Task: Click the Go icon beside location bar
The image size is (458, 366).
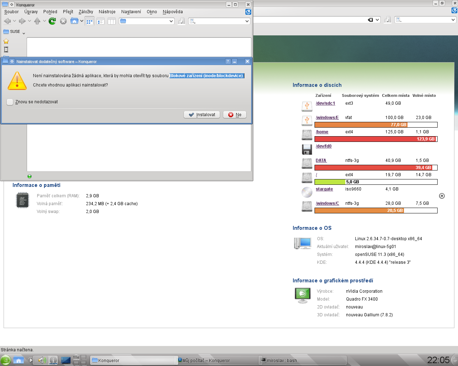Action: point(181,21)
